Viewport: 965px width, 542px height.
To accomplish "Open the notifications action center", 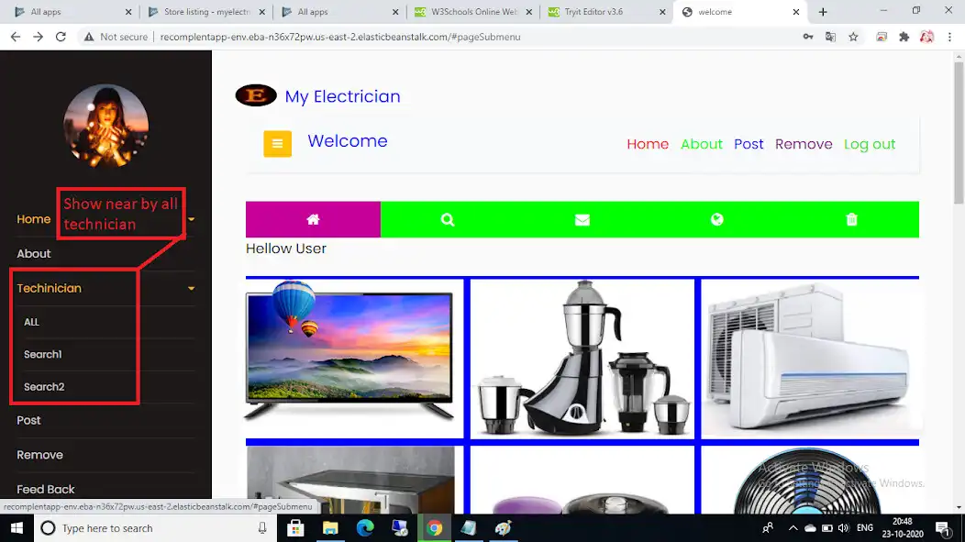I will coord(942,528).
